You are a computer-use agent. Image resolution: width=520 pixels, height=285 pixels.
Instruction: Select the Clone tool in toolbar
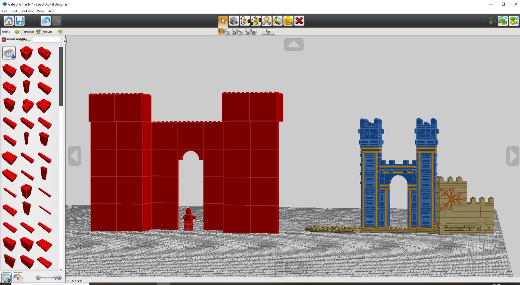click(x=234, y=21)
